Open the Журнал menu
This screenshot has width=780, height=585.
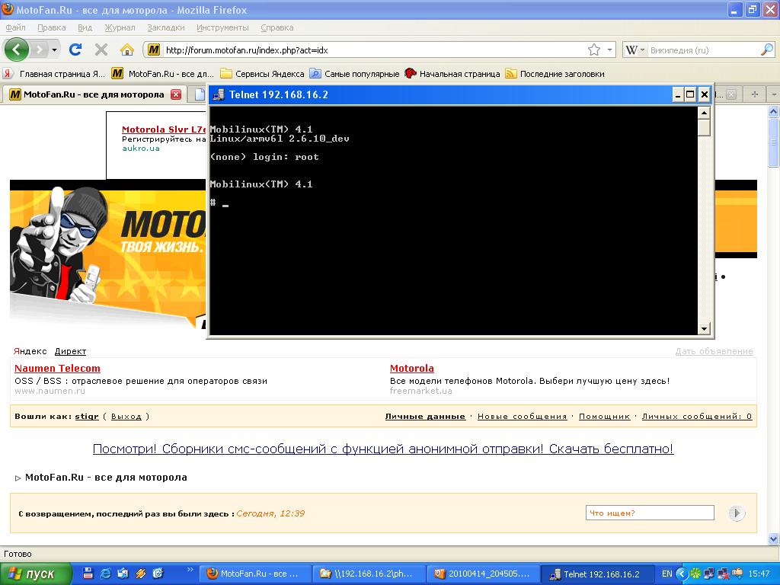[120, 27]
